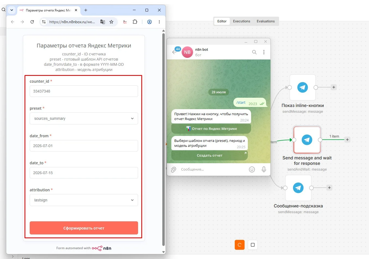The height and width of the screenshot is (259, 369).
Task: Attach a file in Telegram chat
Action: (173, 170)
